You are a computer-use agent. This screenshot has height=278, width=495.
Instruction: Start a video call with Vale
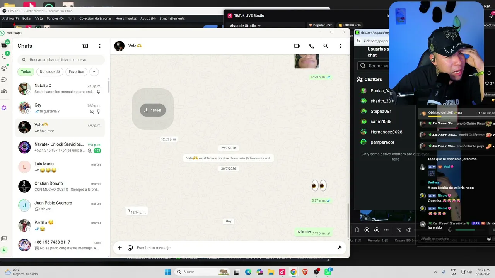click(x=297, y=46)
